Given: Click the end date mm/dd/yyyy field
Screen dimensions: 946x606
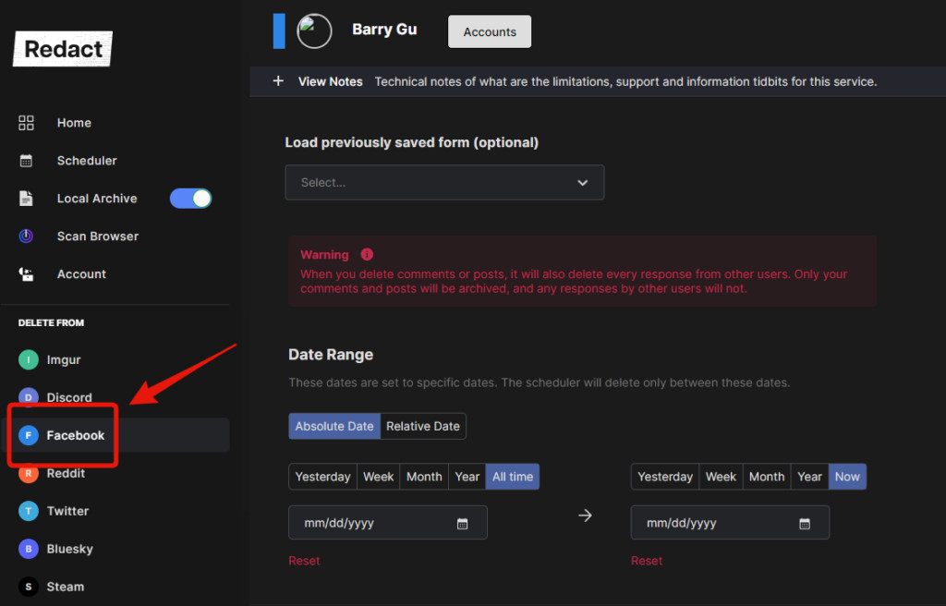Looking at the screenshot, I should pos(730,523).
